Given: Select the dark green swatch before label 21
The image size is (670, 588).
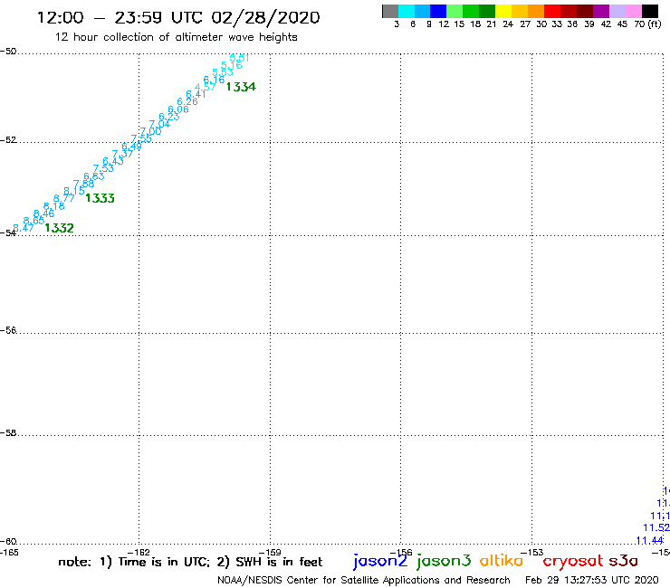Looking at the screenshot, I should coord(487,11).
